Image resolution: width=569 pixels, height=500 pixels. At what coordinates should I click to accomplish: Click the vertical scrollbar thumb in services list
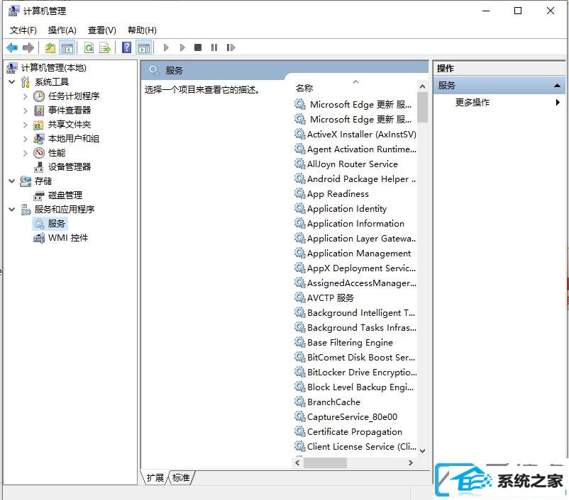click(x=422, y=107)
